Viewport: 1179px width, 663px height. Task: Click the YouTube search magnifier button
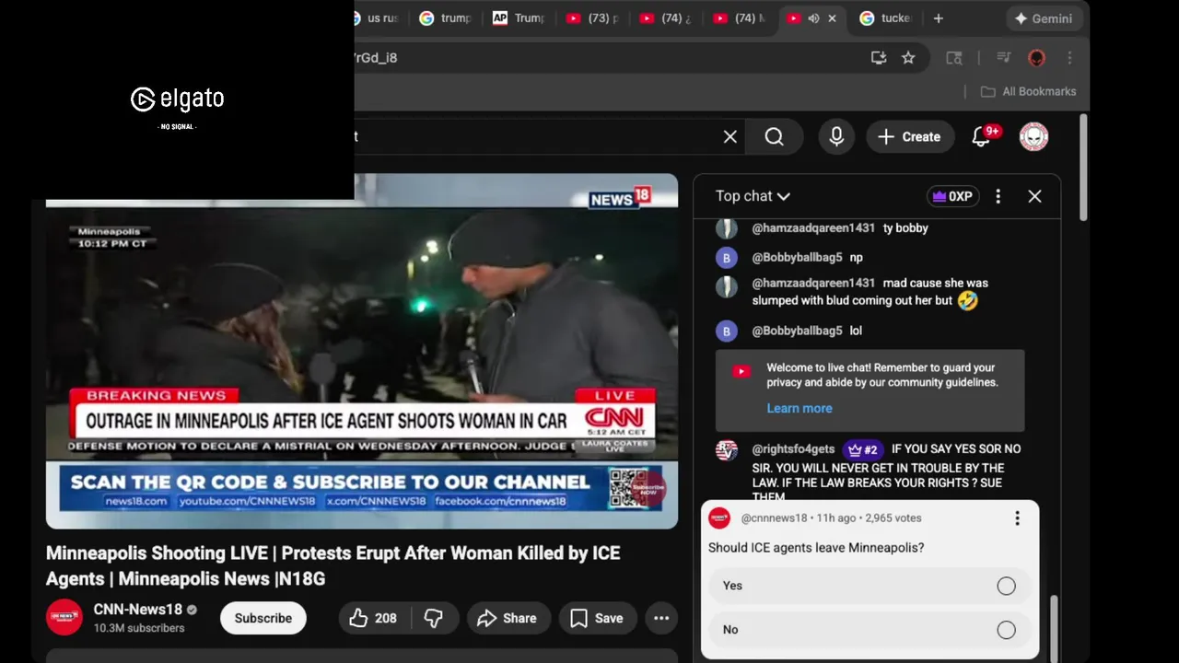(x=775, y=136)
